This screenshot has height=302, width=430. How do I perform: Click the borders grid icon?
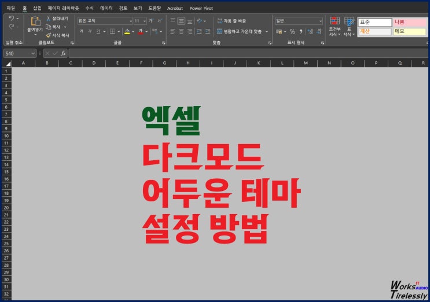112,31
